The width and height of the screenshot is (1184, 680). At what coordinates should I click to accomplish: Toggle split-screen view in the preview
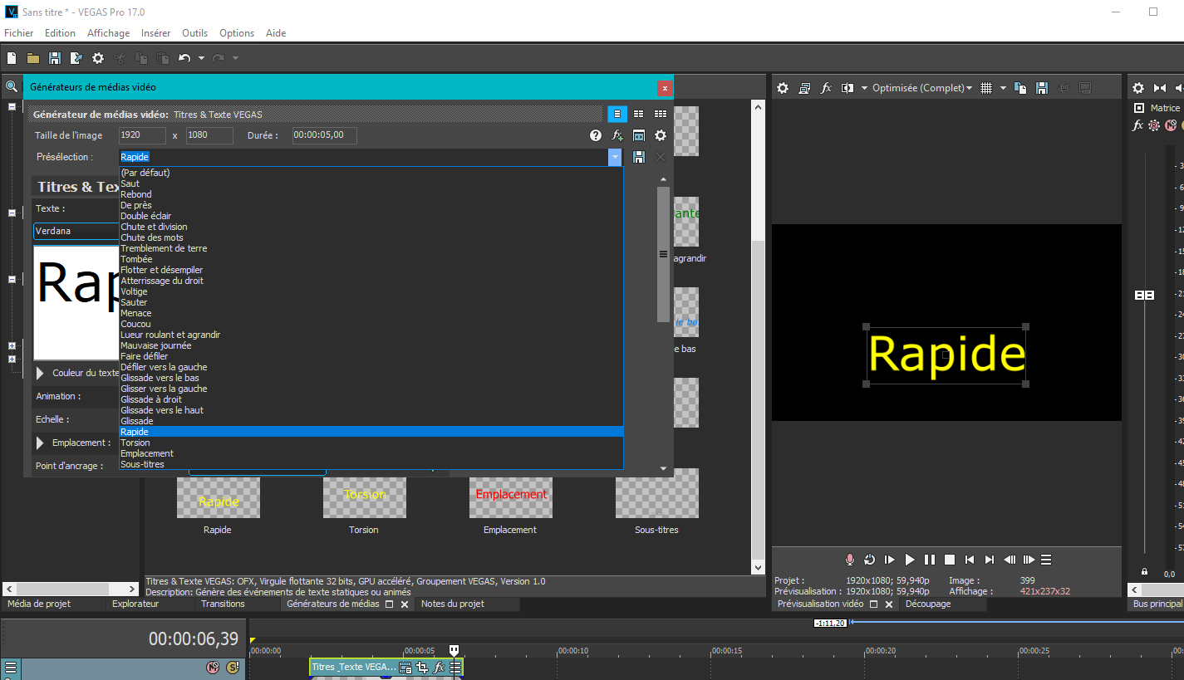tap(847, 88)
